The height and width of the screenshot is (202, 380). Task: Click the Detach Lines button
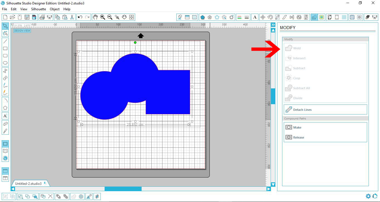coord(302,109)
